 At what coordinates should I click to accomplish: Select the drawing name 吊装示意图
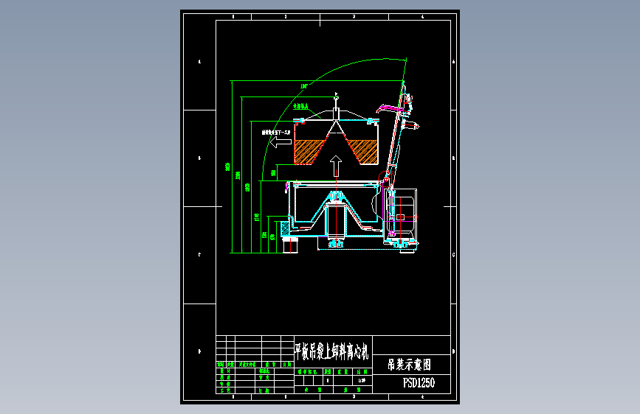click(410, 365)
